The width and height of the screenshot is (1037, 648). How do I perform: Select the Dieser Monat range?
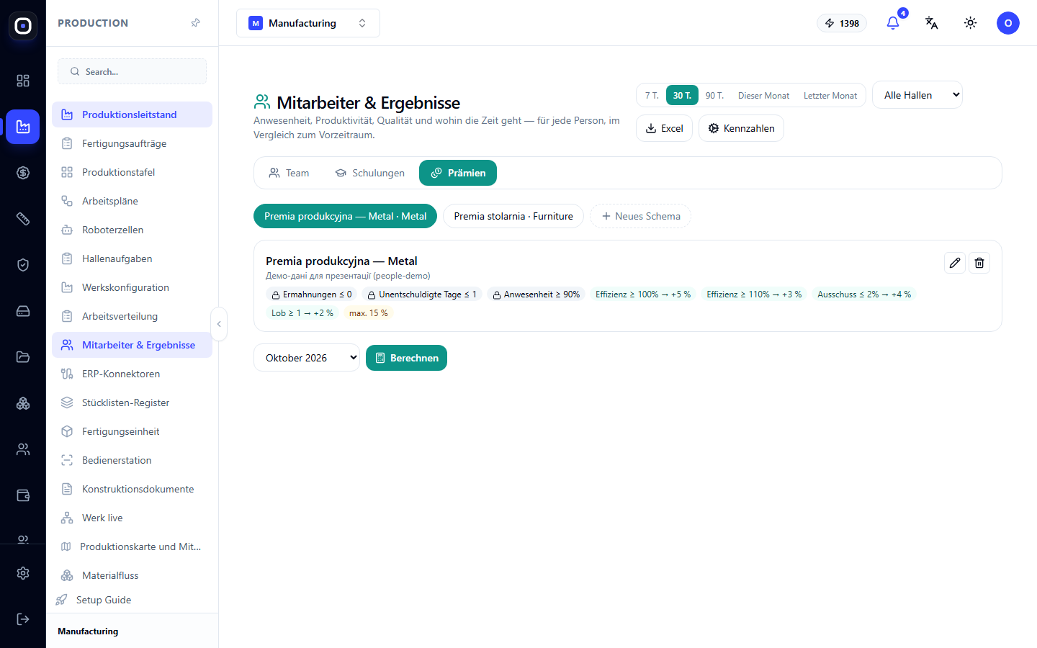[x=763, y=95]
